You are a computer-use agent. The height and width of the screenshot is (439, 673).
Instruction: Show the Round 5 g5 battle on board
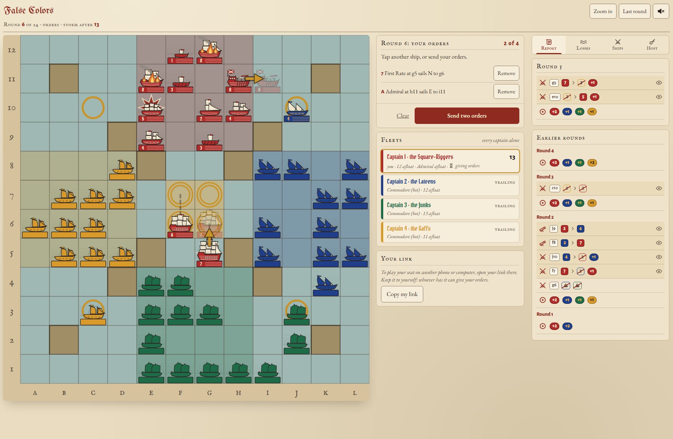(x=659, y=83)
